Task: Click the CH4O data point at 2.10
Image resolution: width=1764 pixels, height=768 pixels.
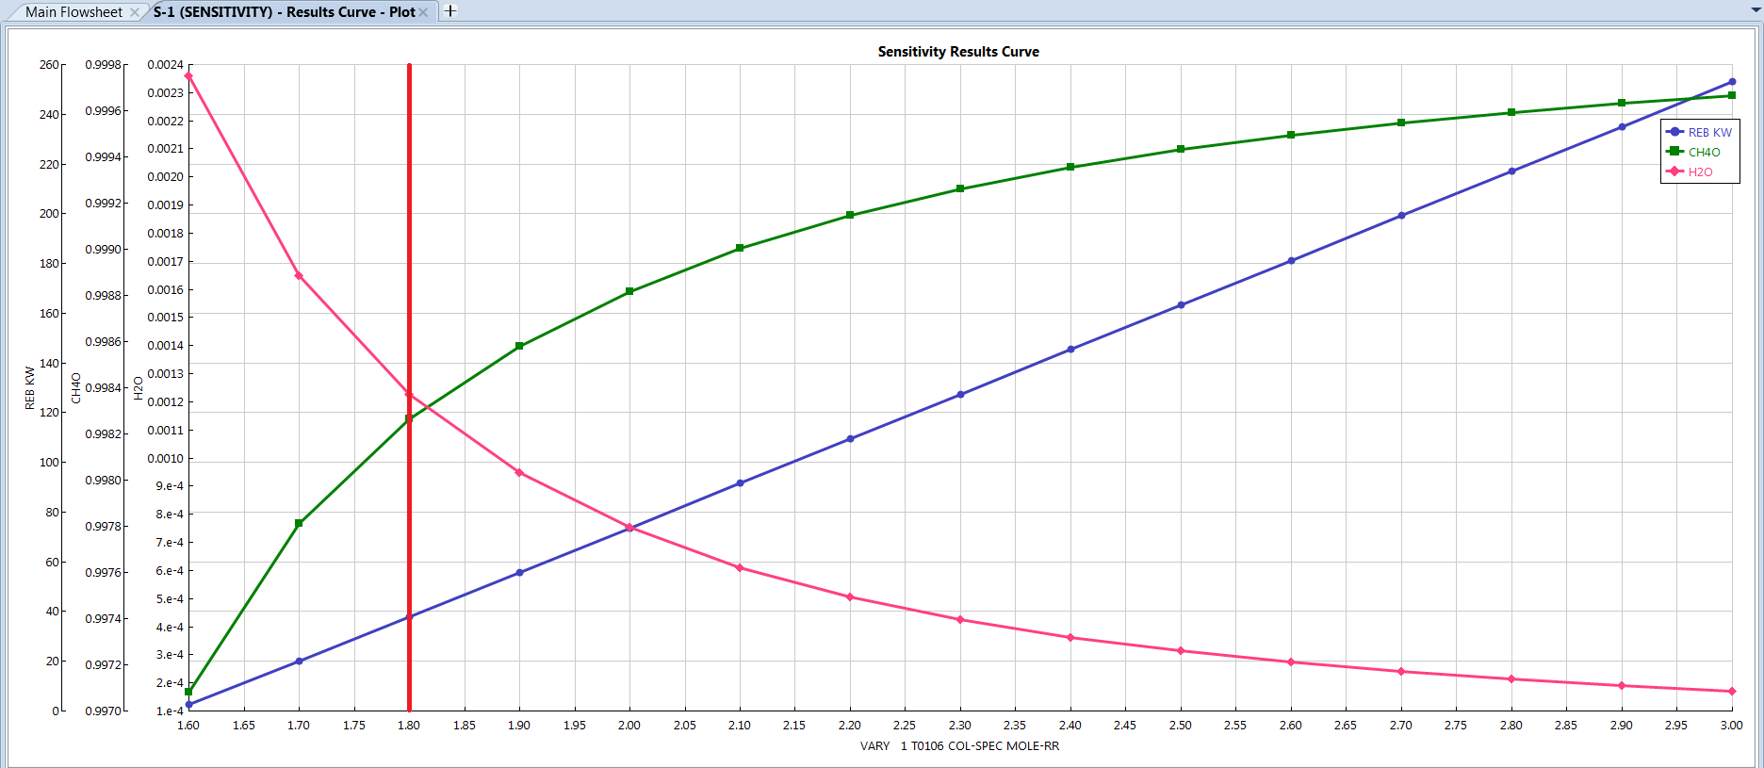Action: pyautogui.click(x=740, y=249)
